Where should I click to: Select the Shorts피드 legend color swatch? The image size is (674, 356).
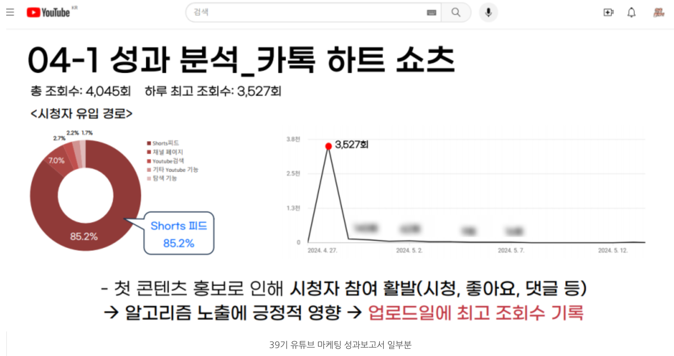coord(149,142)
